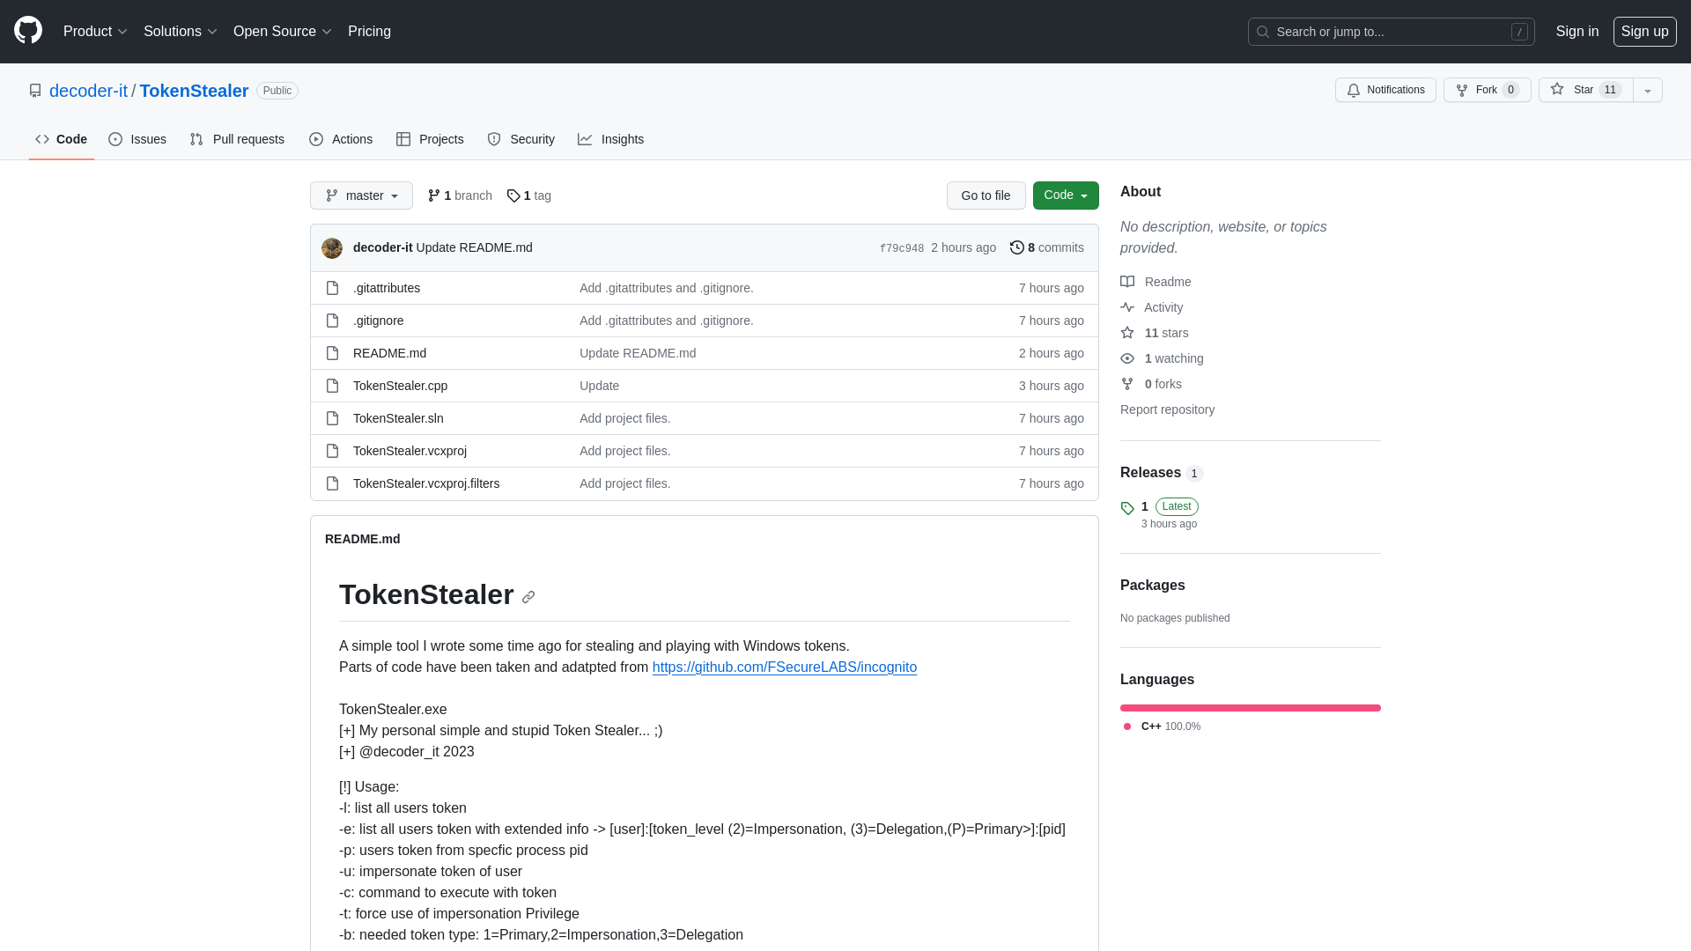This screenshot has height=951, width=1691.
Task: Open the decoder-it owner link
Action: pyautogui.click(x=88, y=91)
